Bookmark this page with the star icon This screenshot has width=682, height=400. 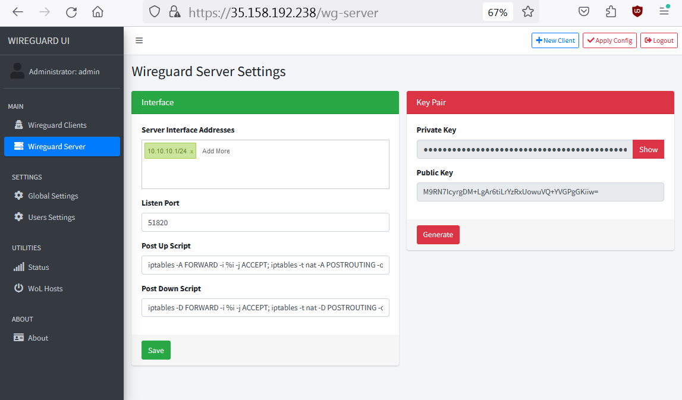point(527,12)
